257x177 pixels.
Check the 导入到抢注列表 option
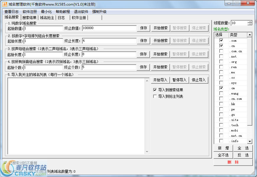pyautogui.click(x=155, y=96)
